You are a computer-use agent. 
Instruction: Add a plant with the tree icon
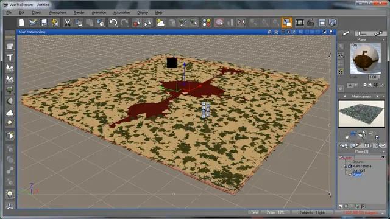coord(10,90)
